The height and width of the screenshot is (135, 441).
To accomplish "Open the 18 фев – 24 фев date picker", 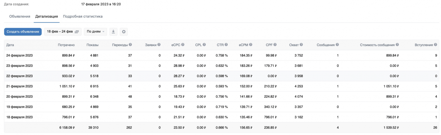I will (x=63, y=32).
